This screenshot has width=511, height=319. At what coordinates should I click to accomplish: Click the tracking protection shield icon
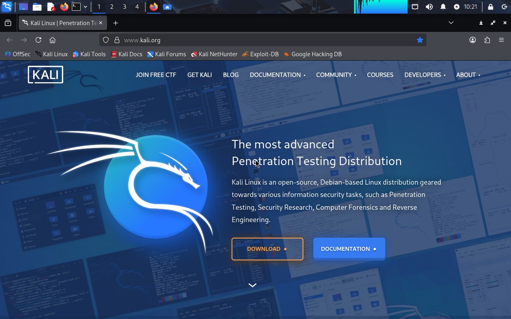coord(106,40)
